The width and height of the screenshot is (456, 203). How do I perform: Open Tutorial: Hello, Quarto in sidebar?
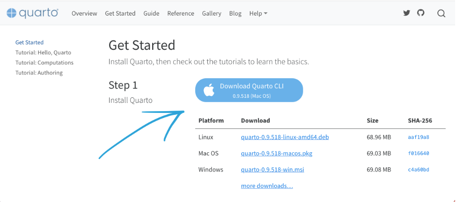(x=43, y=53)
